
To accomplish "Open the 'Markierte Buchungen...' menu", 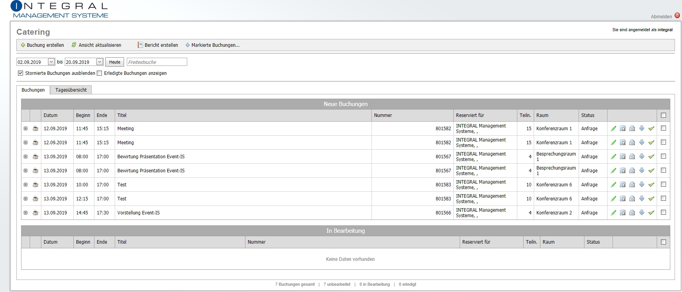I will tap(212, 45).
